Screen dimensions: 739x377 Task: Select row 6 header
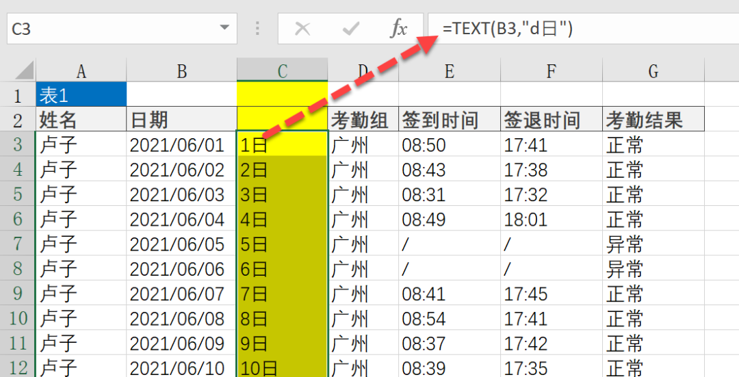(18, 219)
